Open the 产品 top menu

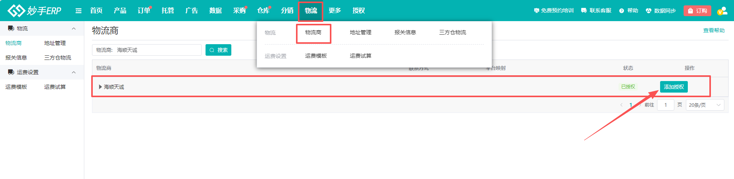click(x=120, y=11)
